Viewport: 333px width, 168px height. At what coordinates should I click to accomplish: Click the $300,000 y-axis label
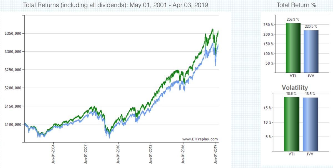click(13, 52)
